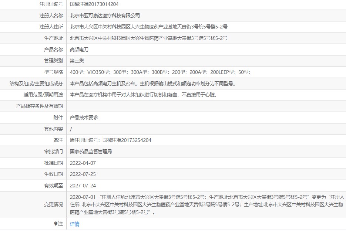Click the bulb icon beside 注
The height and width of the screenshot is (231, 346).
pyautogui.click(x=56, y=224)
